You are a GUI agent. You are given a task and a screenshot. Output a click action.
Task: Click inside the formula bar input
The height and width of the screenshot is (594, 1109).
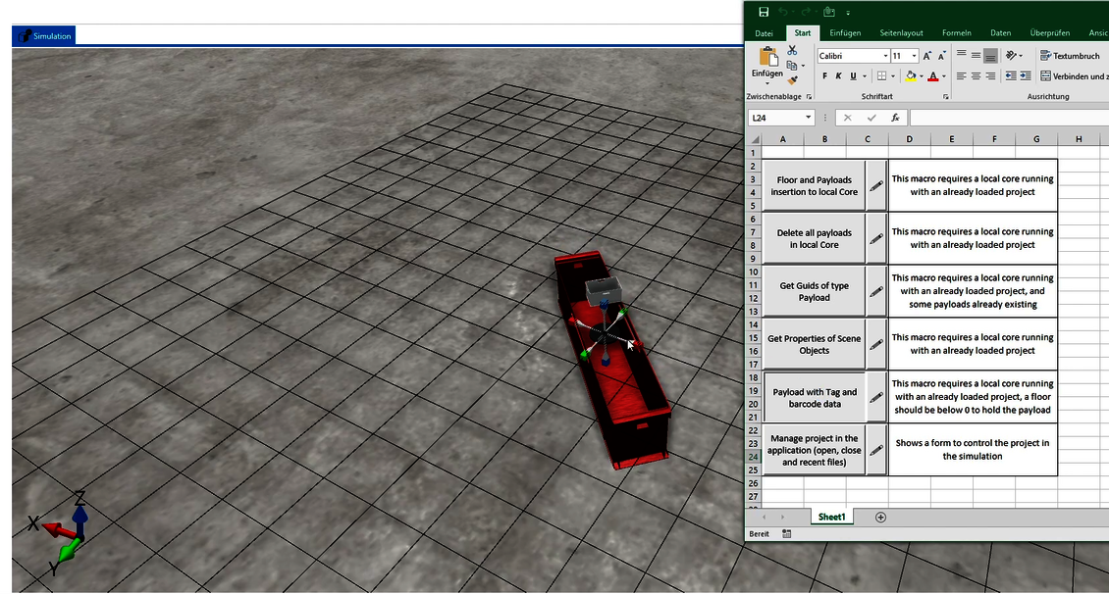coord(1009,118)
